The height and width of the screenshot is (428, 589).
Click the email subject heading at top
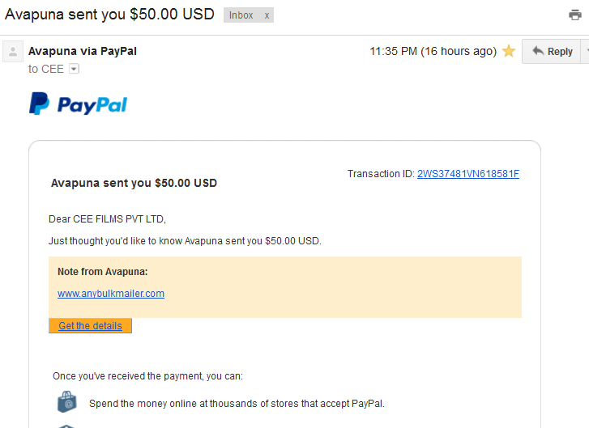pos(109,15)
